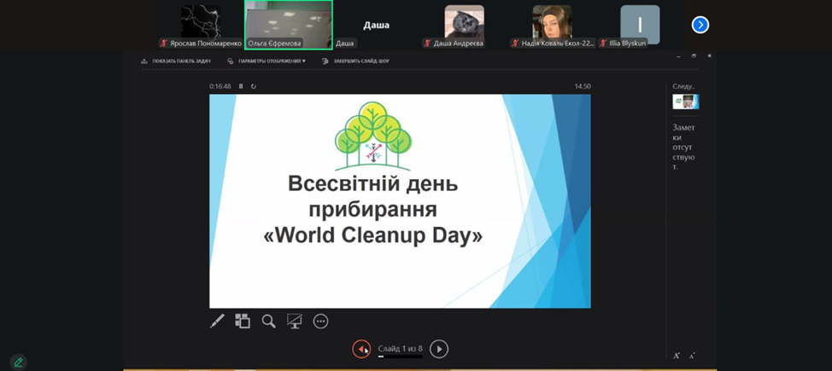Screen dimensions: 832x371
Task: Click the magnifier zoom into slide icon
Action: click(268, 322)
